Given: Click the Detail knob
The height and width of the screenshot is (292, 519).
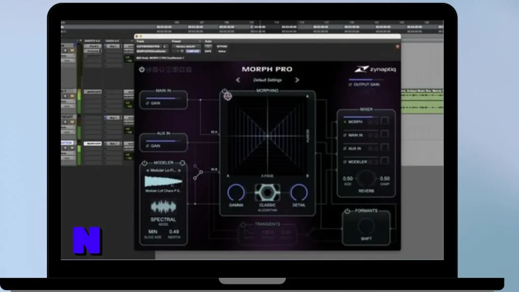Looking at the screenshot, I should (x=299, y=193).
